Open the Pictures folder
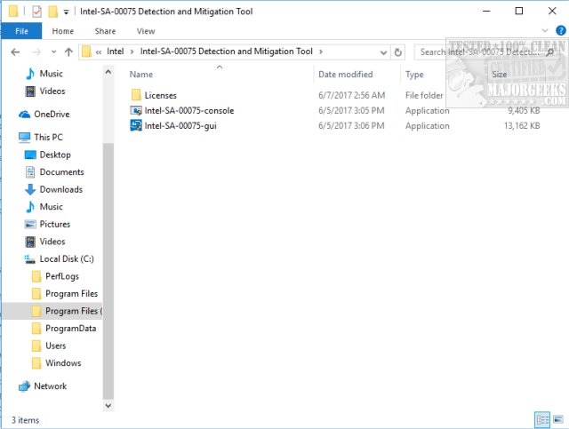The image size is (569, 429). pyautogui.click(x=55, y=225)
